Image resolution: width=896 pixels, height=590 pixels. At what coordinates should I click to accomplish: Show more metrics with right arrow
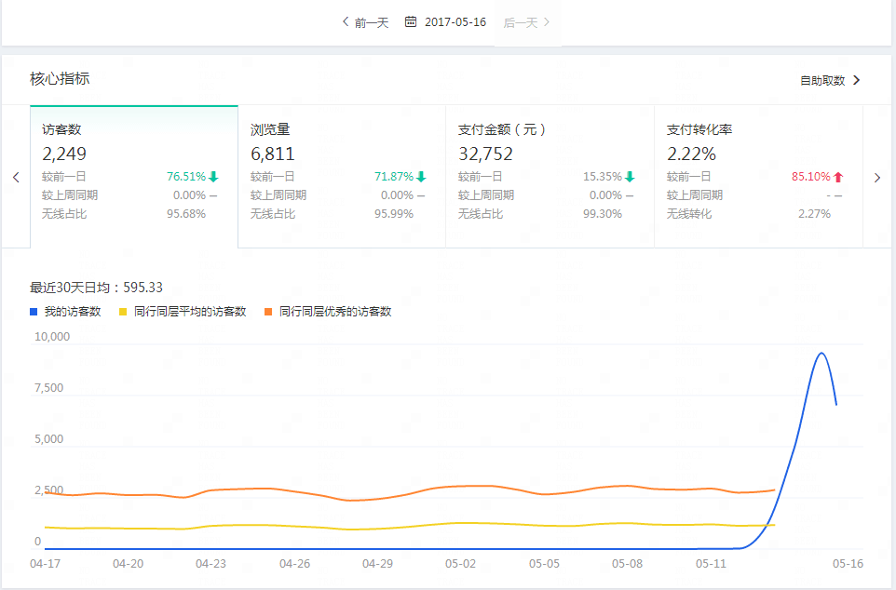877,178
